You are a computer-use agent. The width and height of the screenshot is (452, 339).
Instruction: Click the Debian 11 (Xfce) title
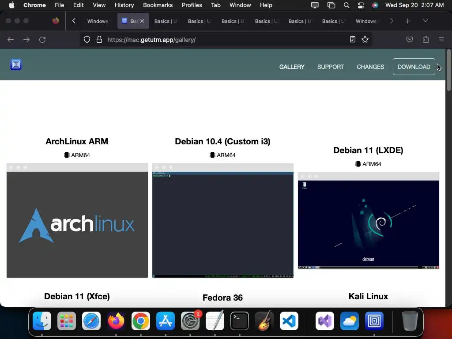77,296
